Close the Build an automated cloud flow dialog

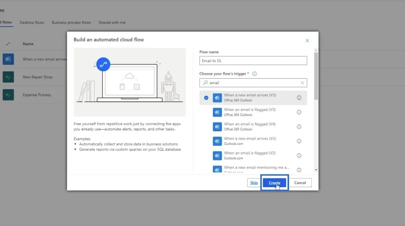point(307,40)
